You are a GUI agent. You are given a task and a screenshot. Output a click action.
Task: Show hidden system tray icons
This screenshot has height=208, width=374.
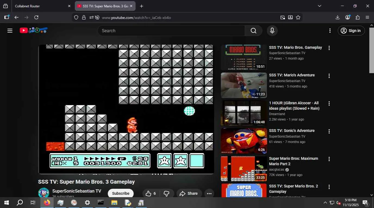pyautogui.click(x=325, y=203)
